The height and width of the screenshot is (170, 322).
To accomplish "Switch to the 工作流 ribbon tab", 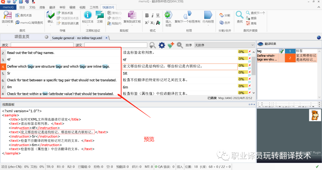I will [94, 7].
